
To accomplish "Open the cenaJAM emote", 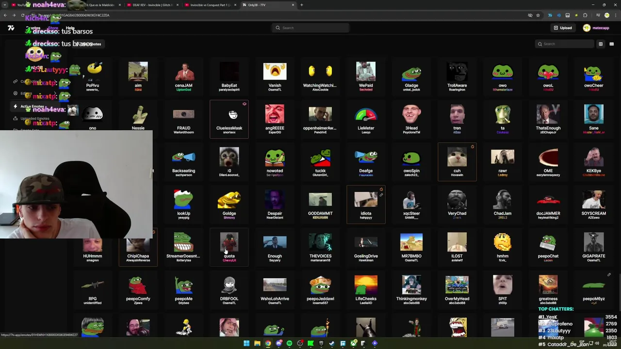I will click(184, 77).
